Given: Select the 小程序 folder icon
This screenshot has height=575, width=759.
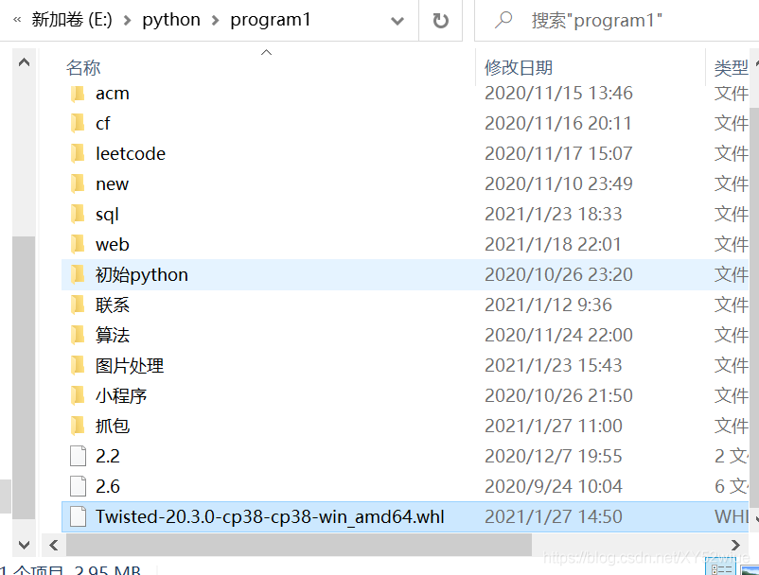Looking at the screenshot, I should coord(78,395).
